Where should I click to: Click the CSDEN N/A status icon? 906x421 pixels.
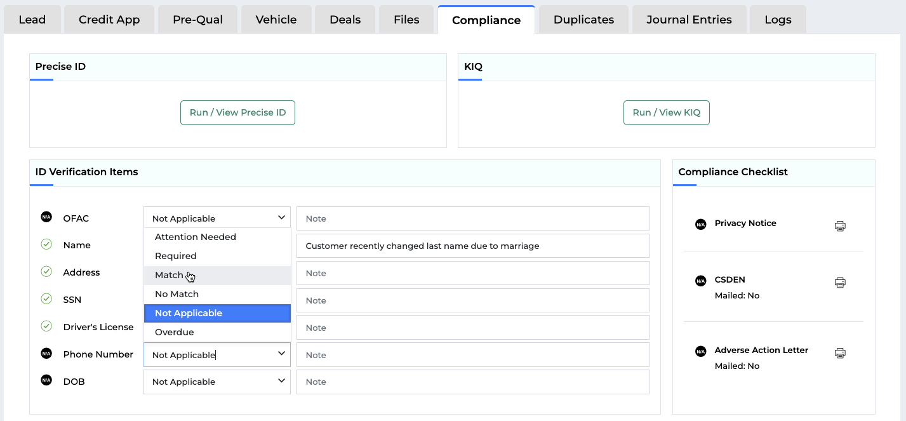coord(700,281)
